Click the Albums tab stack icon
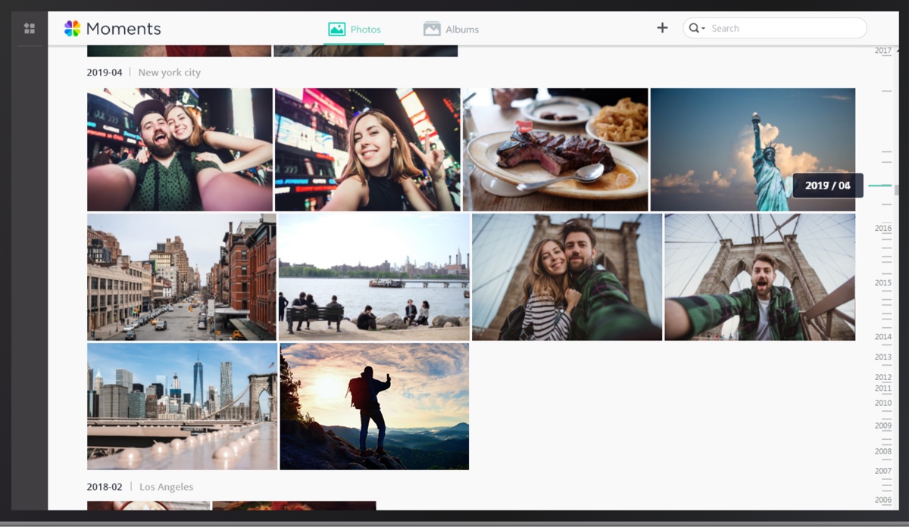The image size is (909, 527). (432, 30)
